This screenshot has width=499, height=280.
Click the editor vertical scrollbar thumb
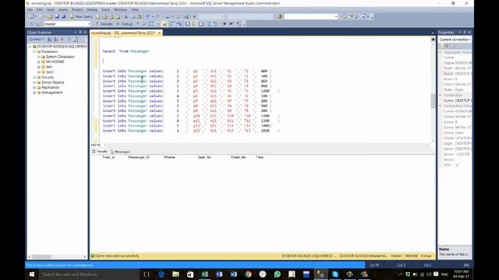point(434,100)
